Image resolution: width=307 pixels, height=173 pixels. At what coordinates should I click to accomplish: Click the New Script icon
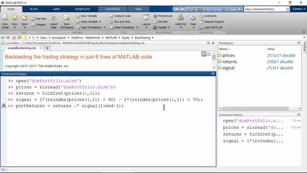5,18
